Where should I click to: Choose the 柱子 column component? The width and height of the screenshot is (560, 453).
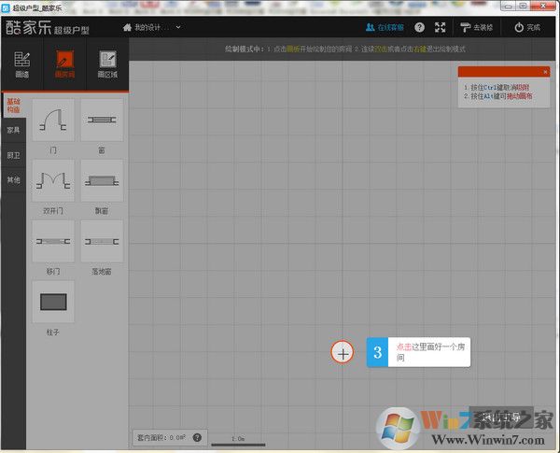point(53,302)
